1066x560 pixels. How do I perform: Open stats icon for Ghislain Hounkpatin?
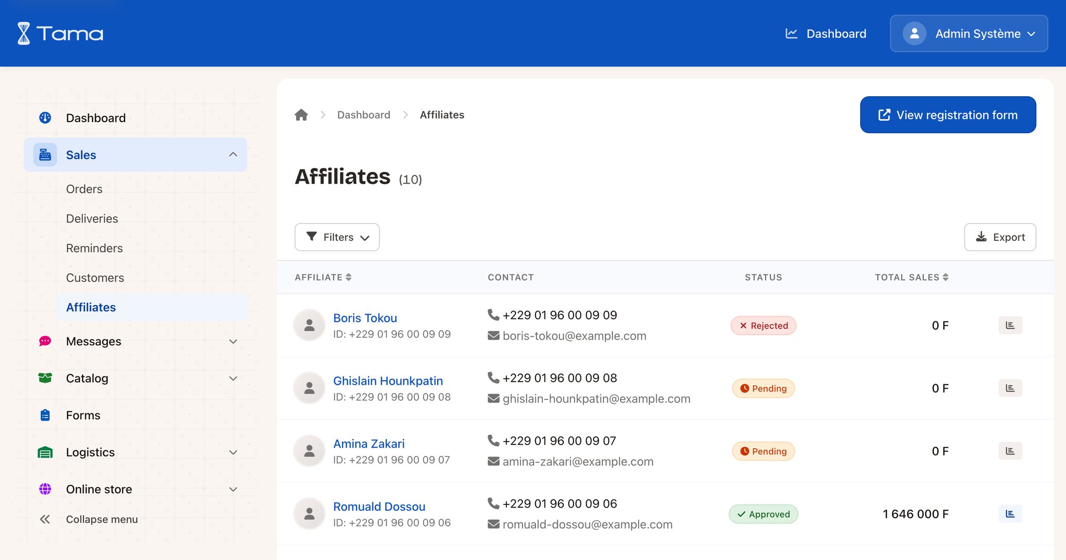(1010, 388)
